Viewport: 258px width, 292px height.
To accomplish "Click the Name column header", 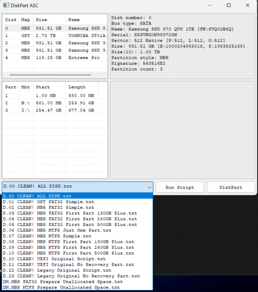I will point(86,19).
